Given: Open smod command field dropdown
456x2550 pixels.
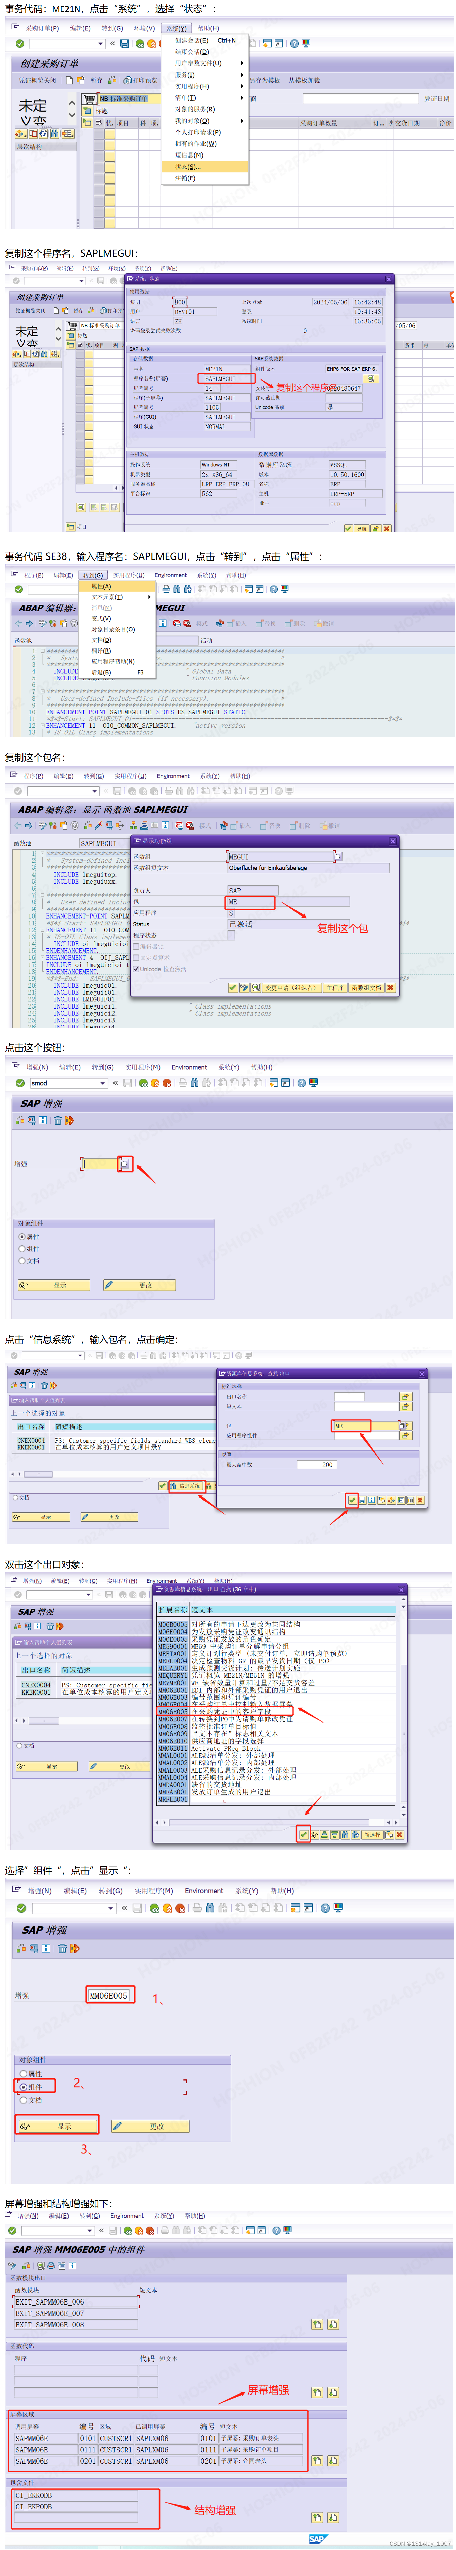Looking at the screenshot, I should click(x=103, y=1083).
